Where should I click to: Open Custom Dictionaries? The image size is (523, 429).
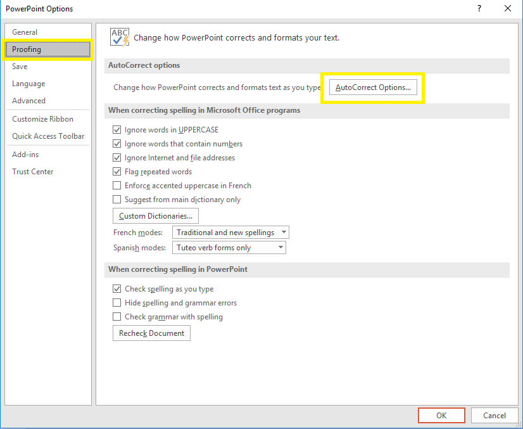(x=155, y=215)
